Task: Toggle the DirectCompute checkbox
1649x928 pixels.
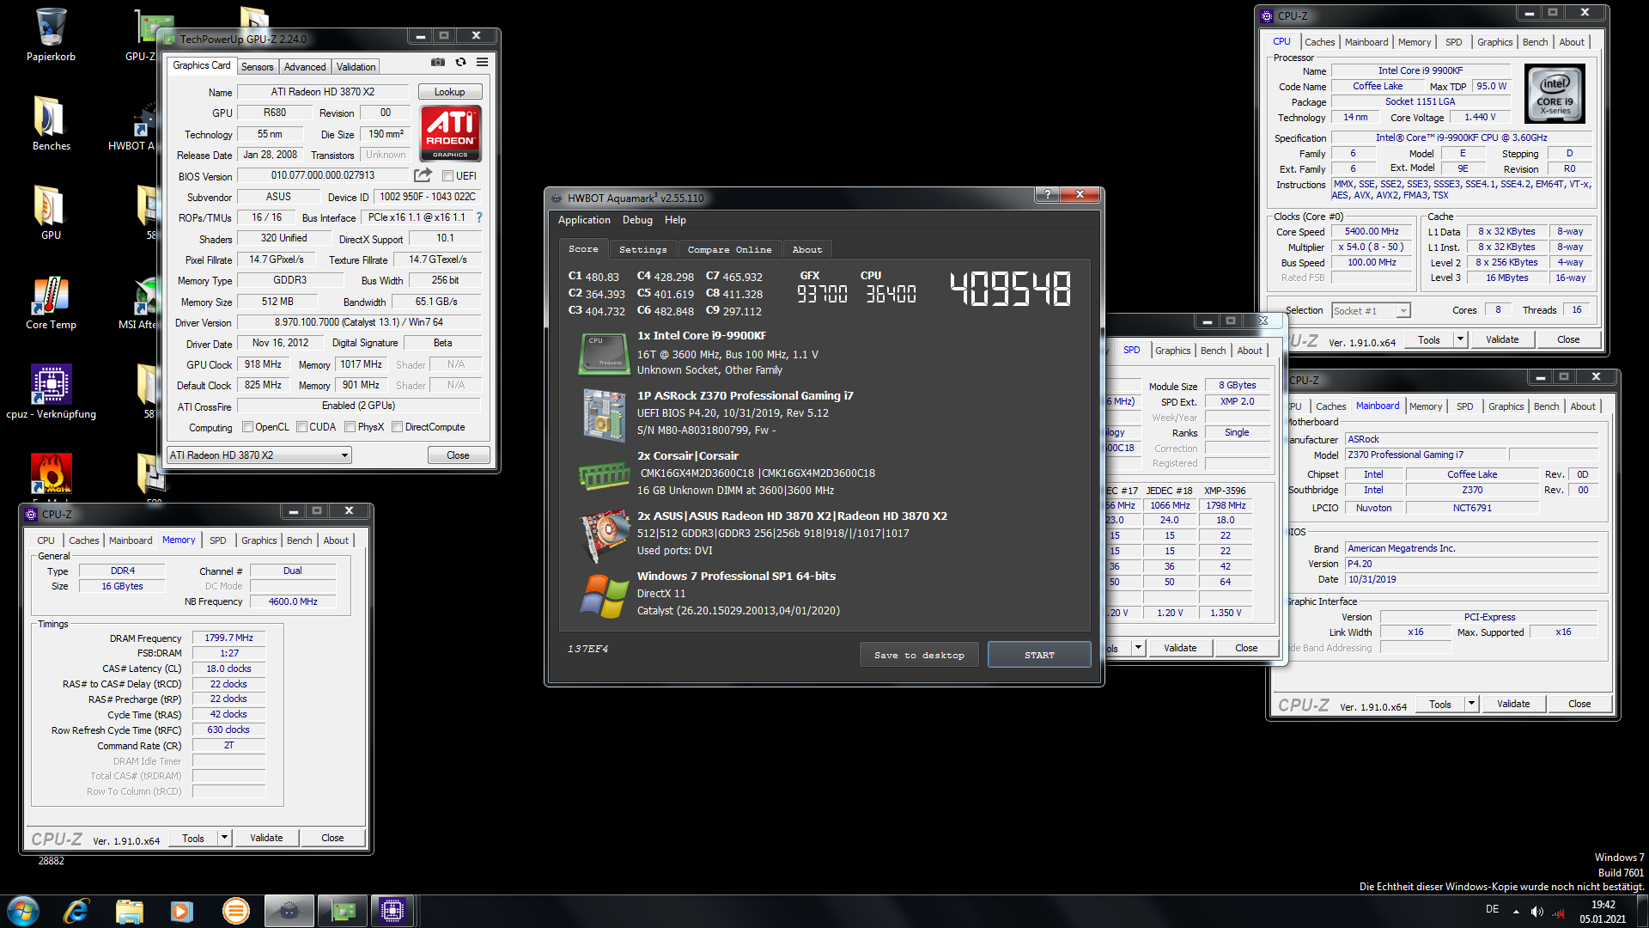Action: coord(397,427)
